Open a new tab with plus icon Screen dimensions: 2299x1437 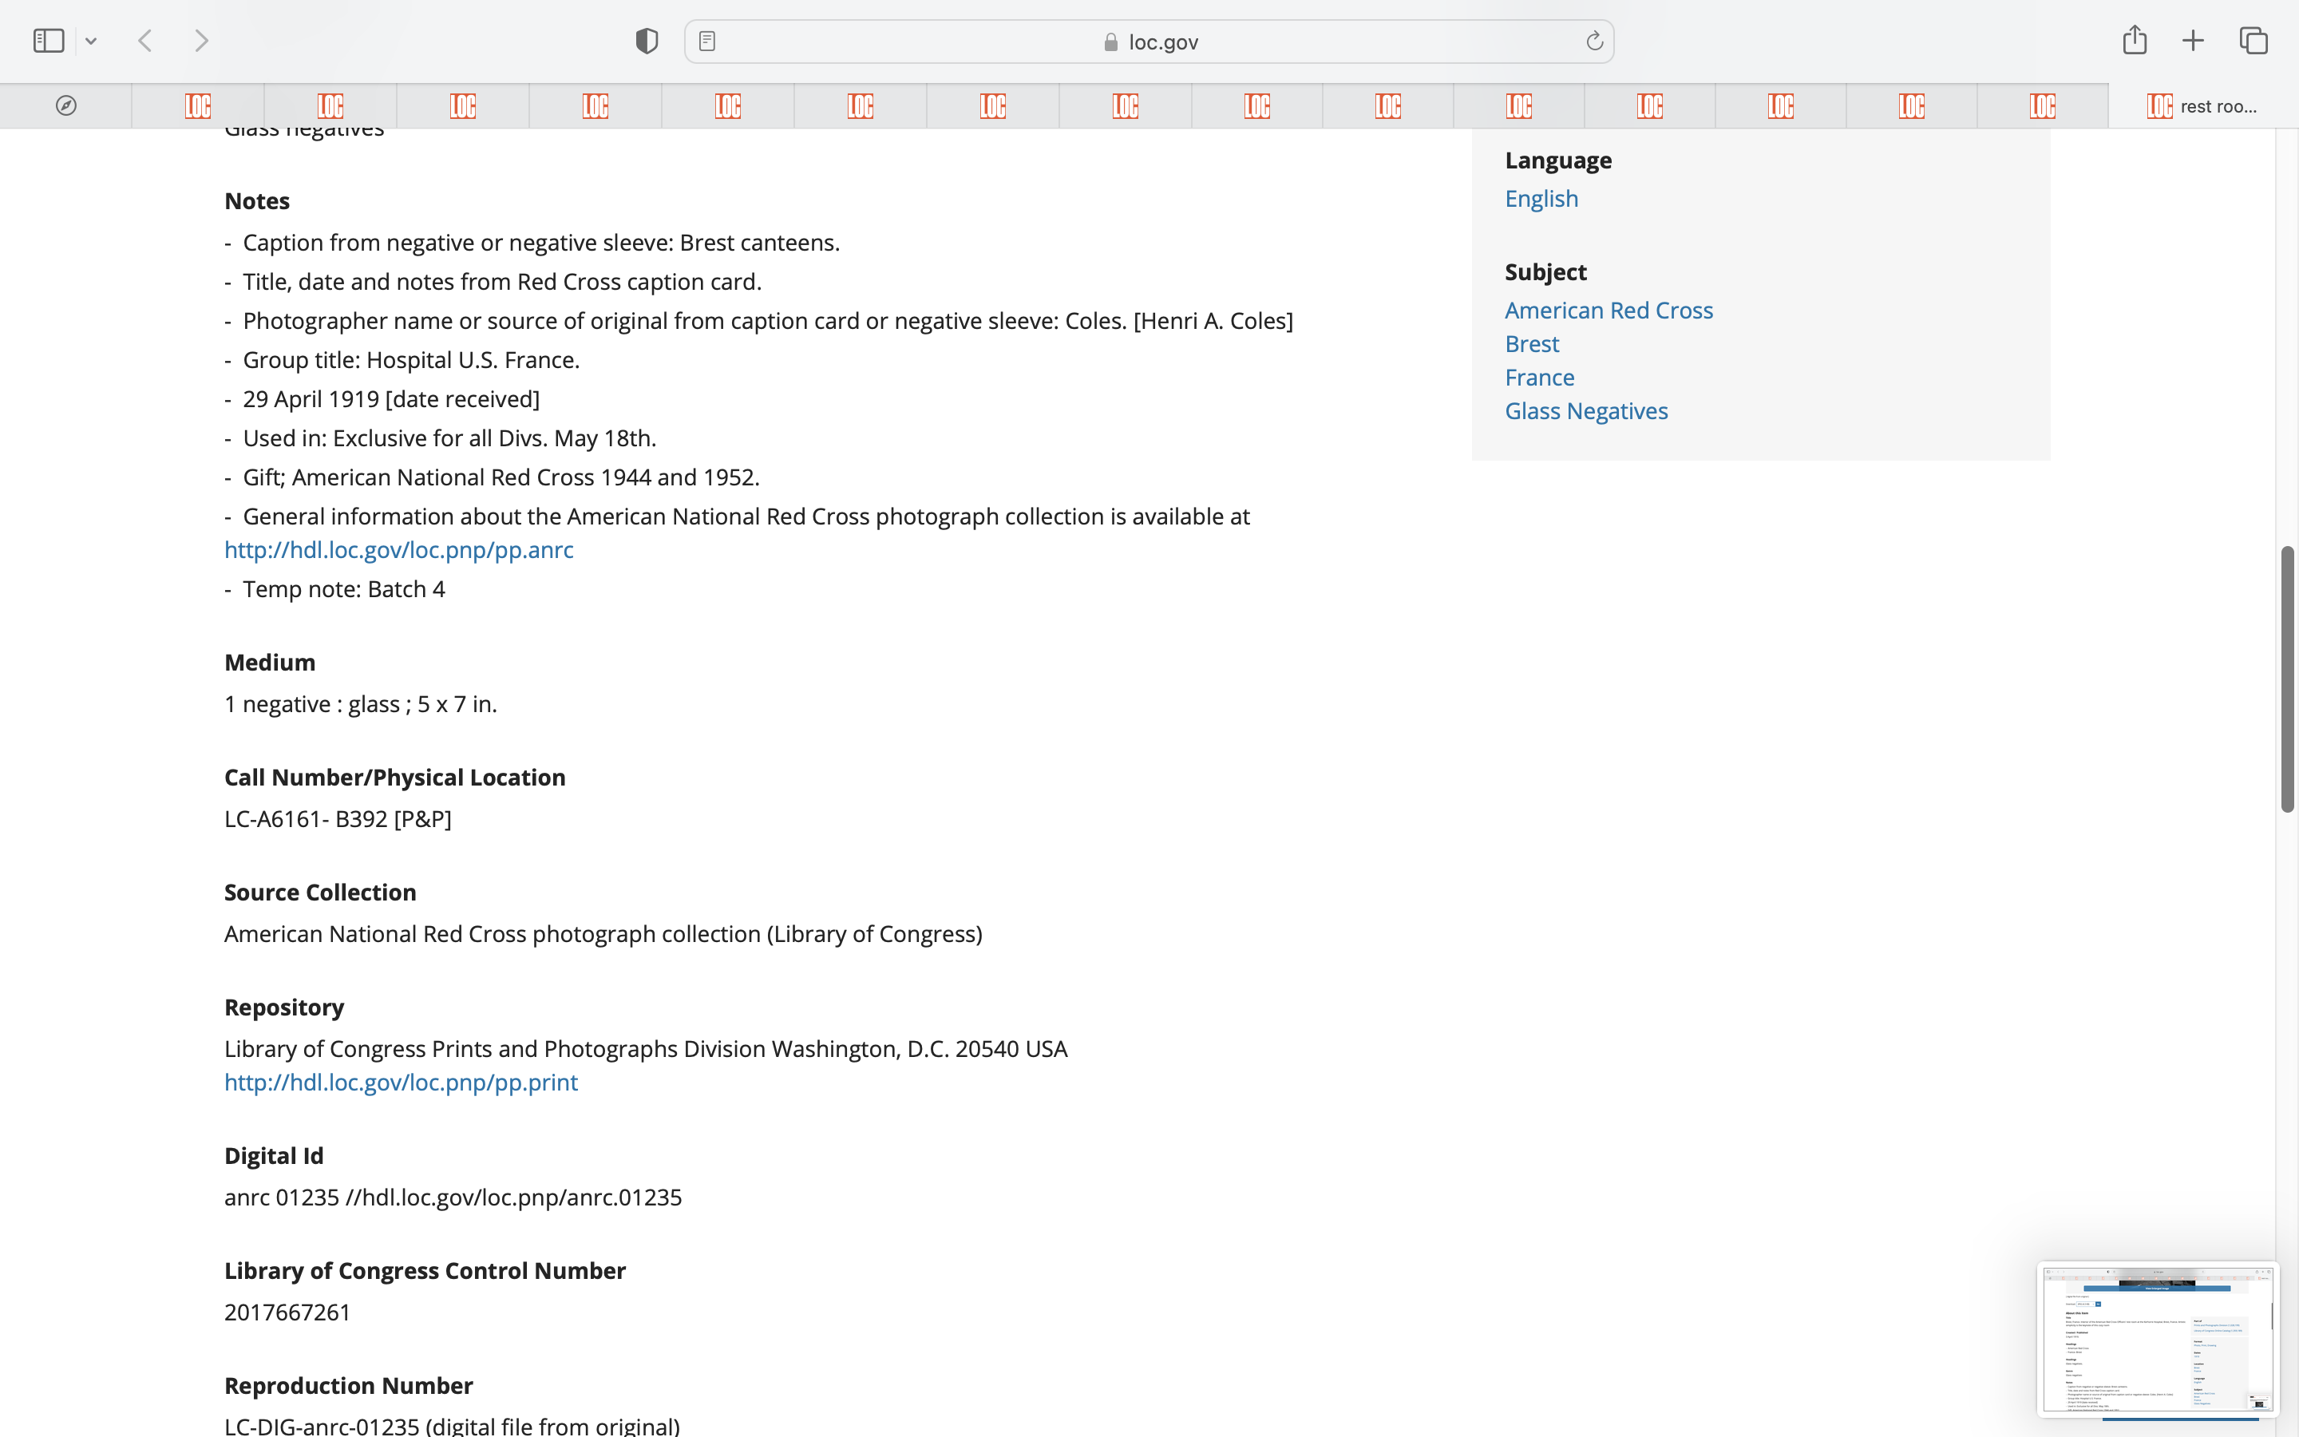2193,41
